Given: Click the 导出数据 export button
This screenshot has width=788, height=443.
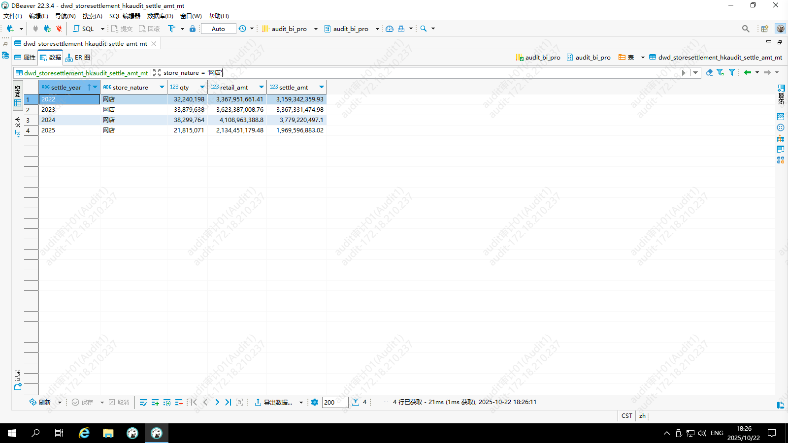Looking at the screenshot, I should (274, 402).
